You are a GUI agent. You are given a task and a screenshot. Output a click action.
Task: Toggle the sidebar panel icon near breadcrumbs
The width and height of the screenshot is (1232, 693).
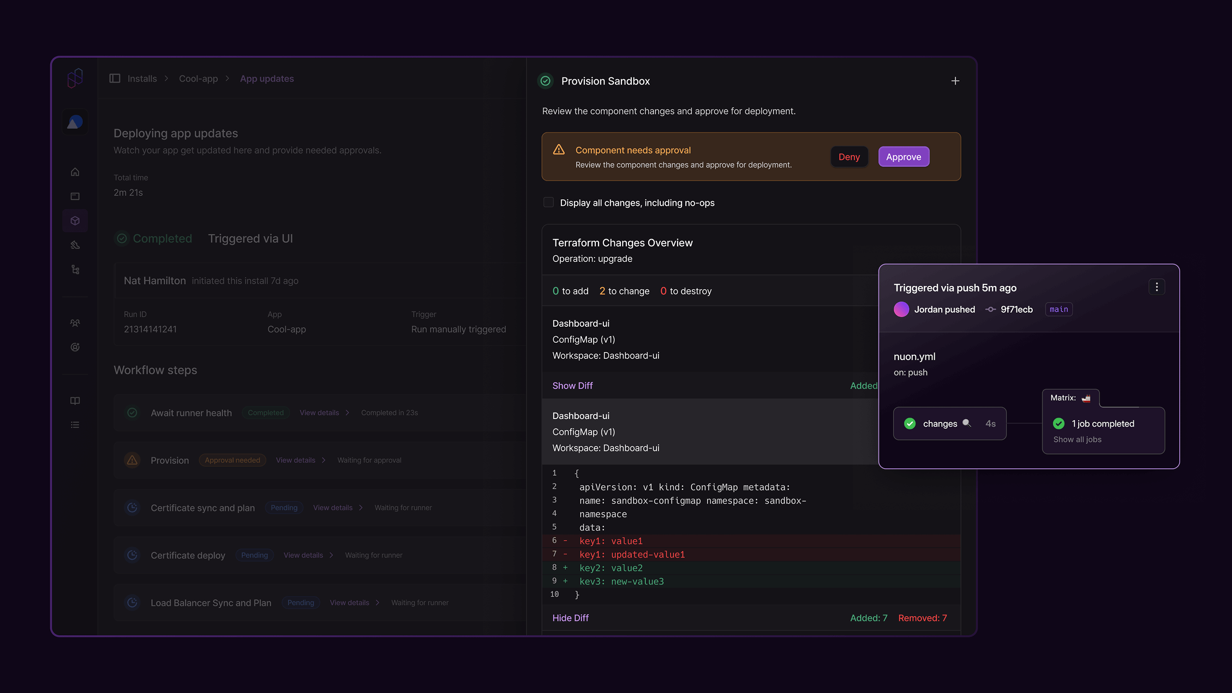click(115, 79)
